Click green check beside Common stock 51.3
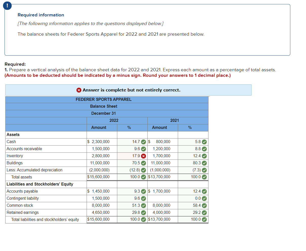Image resolution: width=306 pixels, height=251 pixels. 143,206
